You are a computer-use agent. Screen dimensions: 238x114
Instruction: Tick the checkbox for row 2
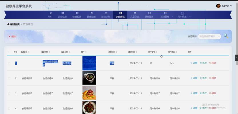pyautogui.click(x=9, y=78)
